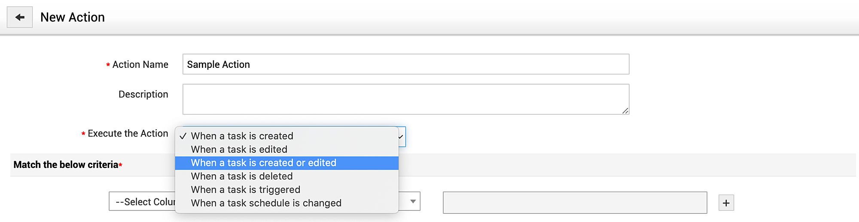Select "When a task schedule is changed"

coord(266,203)
